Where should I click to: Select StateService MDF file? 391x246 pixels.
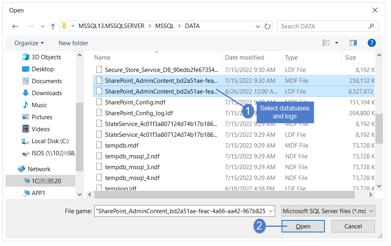coord(234,124)
